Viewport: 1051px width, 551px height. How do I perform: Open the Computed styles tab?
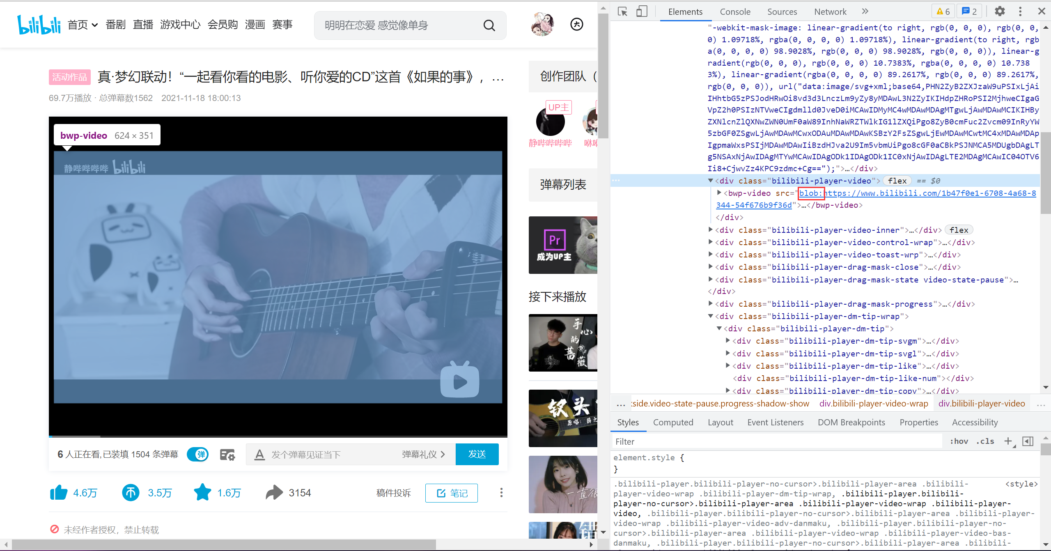pyautogui.click(x=673, y=422)
